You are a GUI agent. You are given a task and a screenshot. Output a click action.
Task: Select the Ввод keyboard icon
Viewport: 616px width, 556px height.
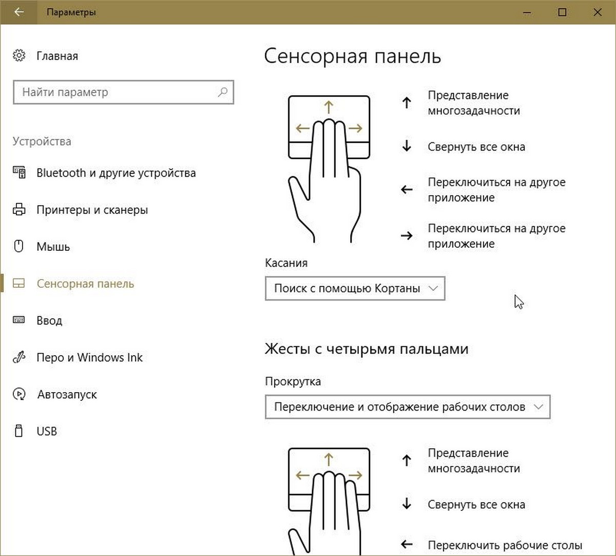tap(19, 320)
